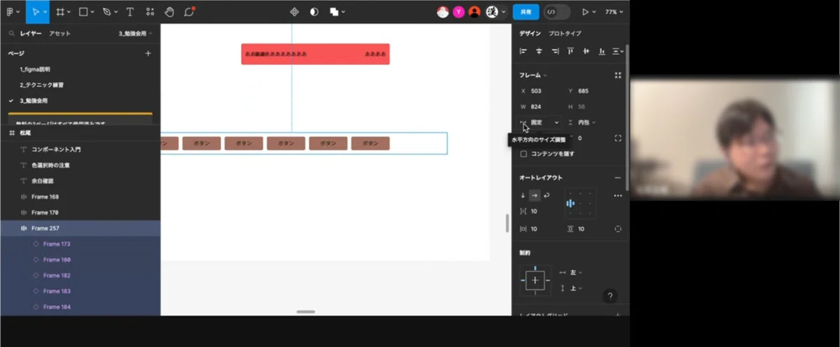840x347 pixels.
Task: Select the Text tool
Action: [x=129, y=12]
